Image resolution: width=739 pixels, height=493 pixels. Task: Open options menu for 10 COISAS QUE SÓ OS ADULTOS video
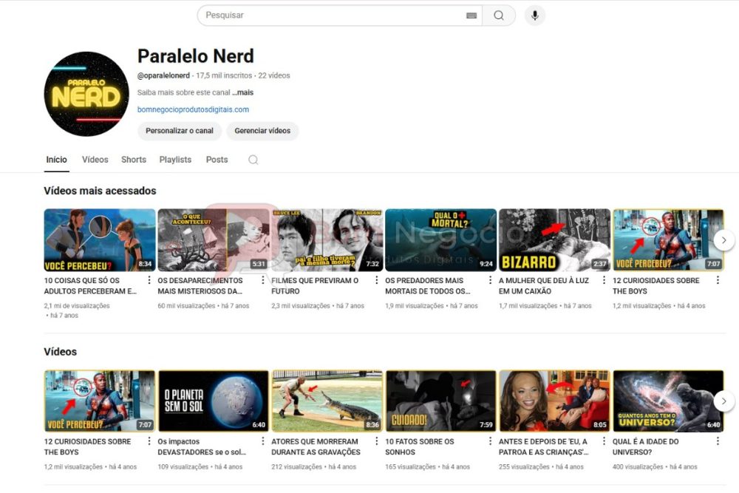point(149,280)
